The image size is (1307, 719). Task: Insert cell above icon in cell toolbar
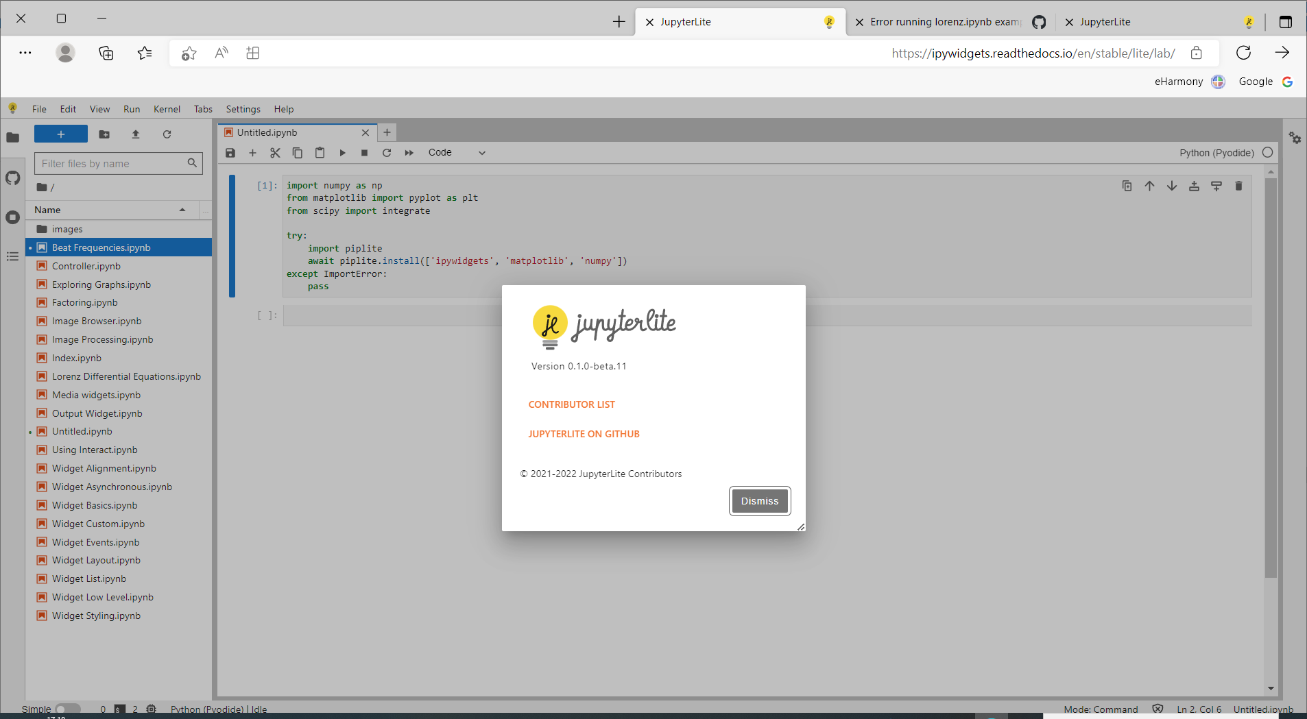click(x=1194, y=186)
